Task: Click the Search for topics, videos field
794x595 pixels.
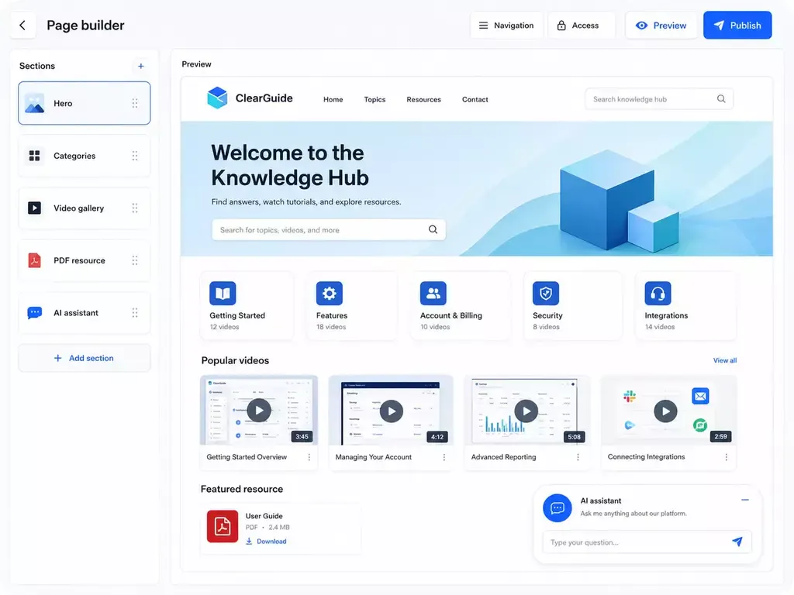Action: pos(329,229)
